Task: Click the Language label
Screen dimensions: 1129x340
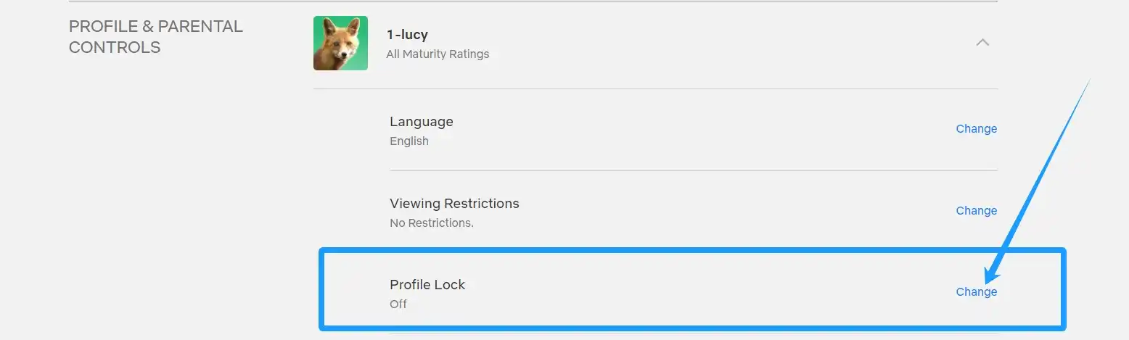Action: pyautogui.click(x=422, y=121)
